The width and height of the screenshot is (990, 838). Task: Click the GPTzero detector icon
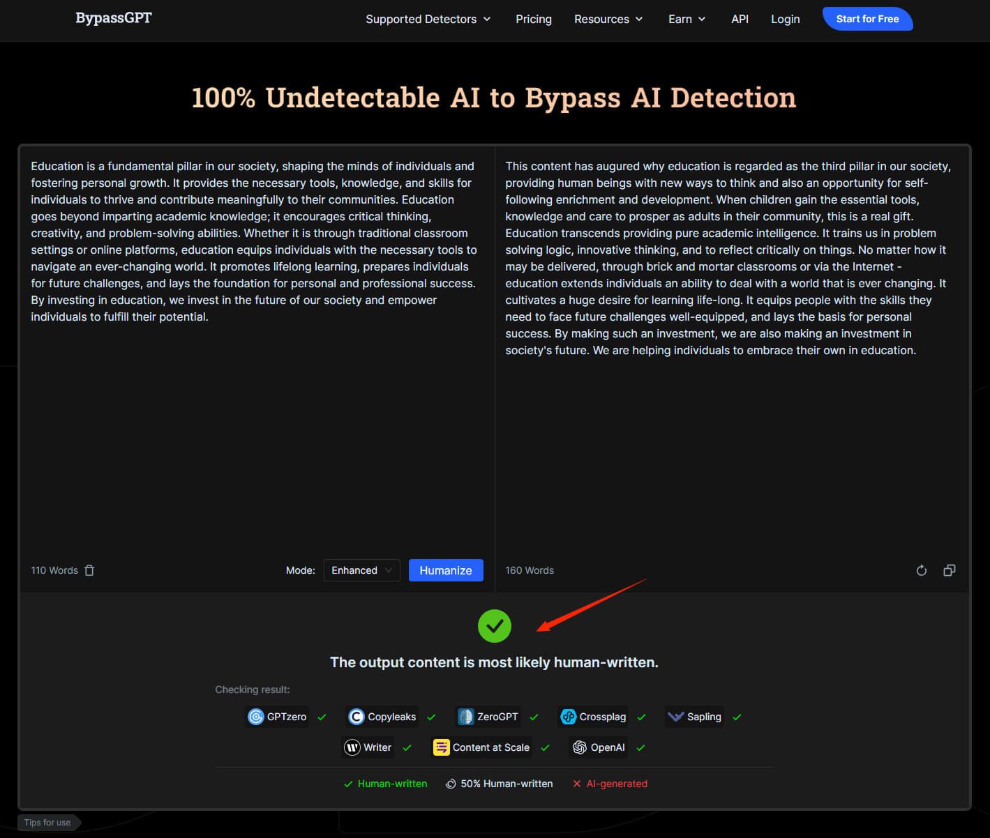point(256,717)
